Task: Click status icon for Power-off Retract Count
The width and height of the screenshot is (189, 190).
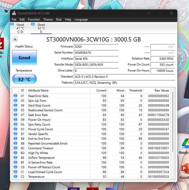Action: 15,167
